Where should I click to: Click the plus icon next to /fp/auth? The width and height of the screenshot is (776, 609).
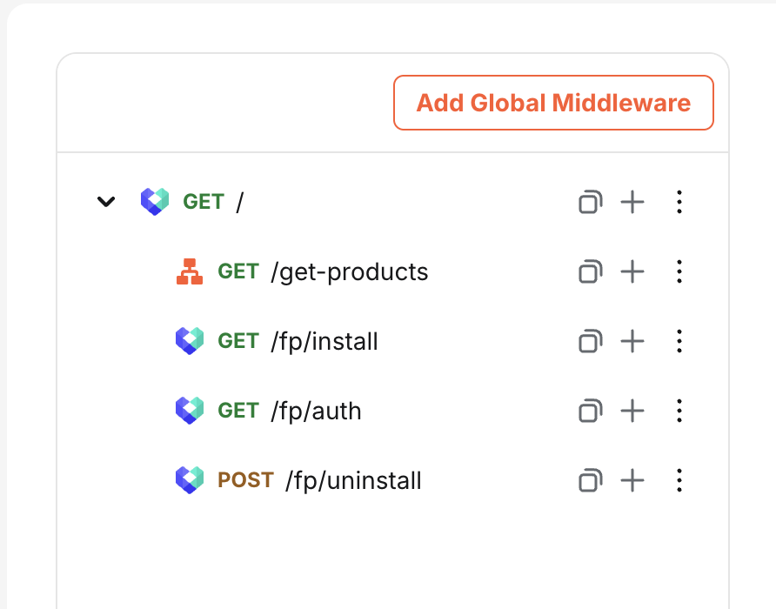click(632, 411)
